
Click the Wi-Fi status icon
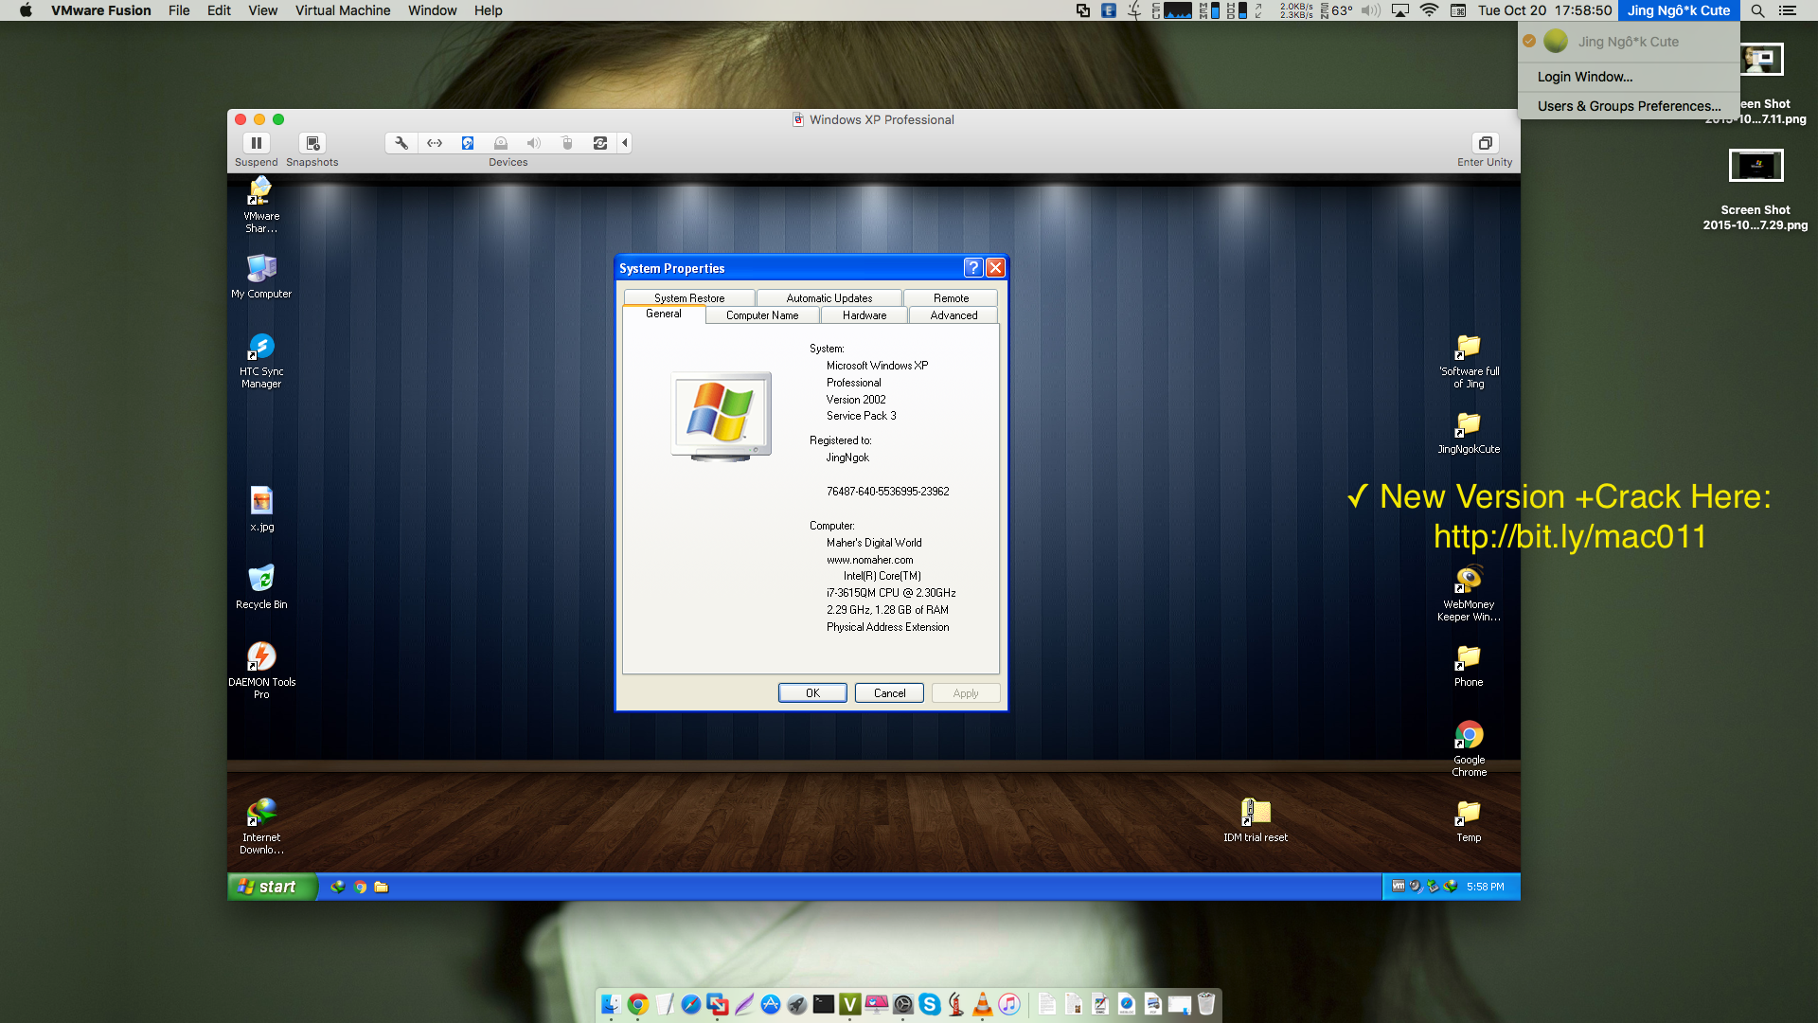pos(1430,10)
